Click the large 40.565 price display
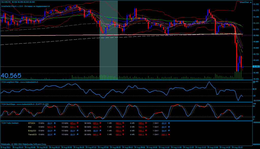The width and height of the screenshot is (260, 149). [x=11, y=76]
